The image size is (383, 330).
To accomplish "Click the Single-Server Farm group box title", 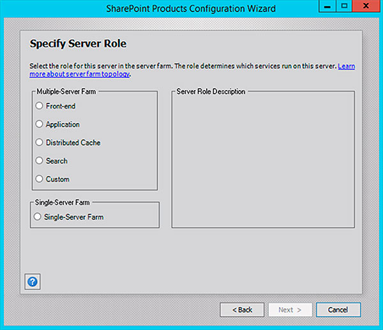I will tap(63, 202).
